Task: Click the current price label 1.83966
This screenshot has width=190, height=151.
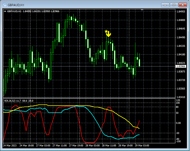Action: click(x=181, y=66)
